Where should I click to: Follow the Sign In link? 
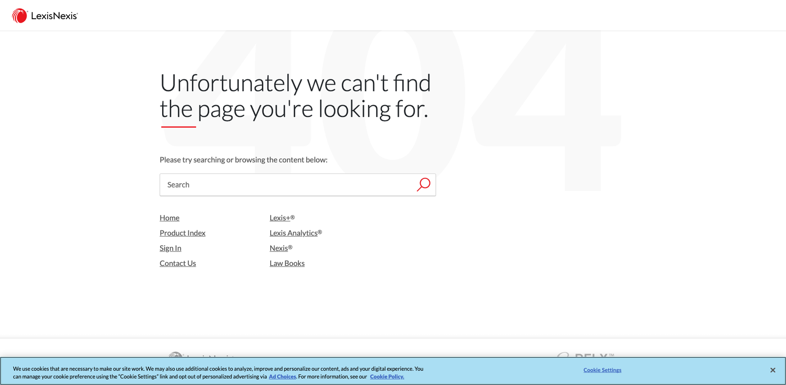click(x=170, y=248)
